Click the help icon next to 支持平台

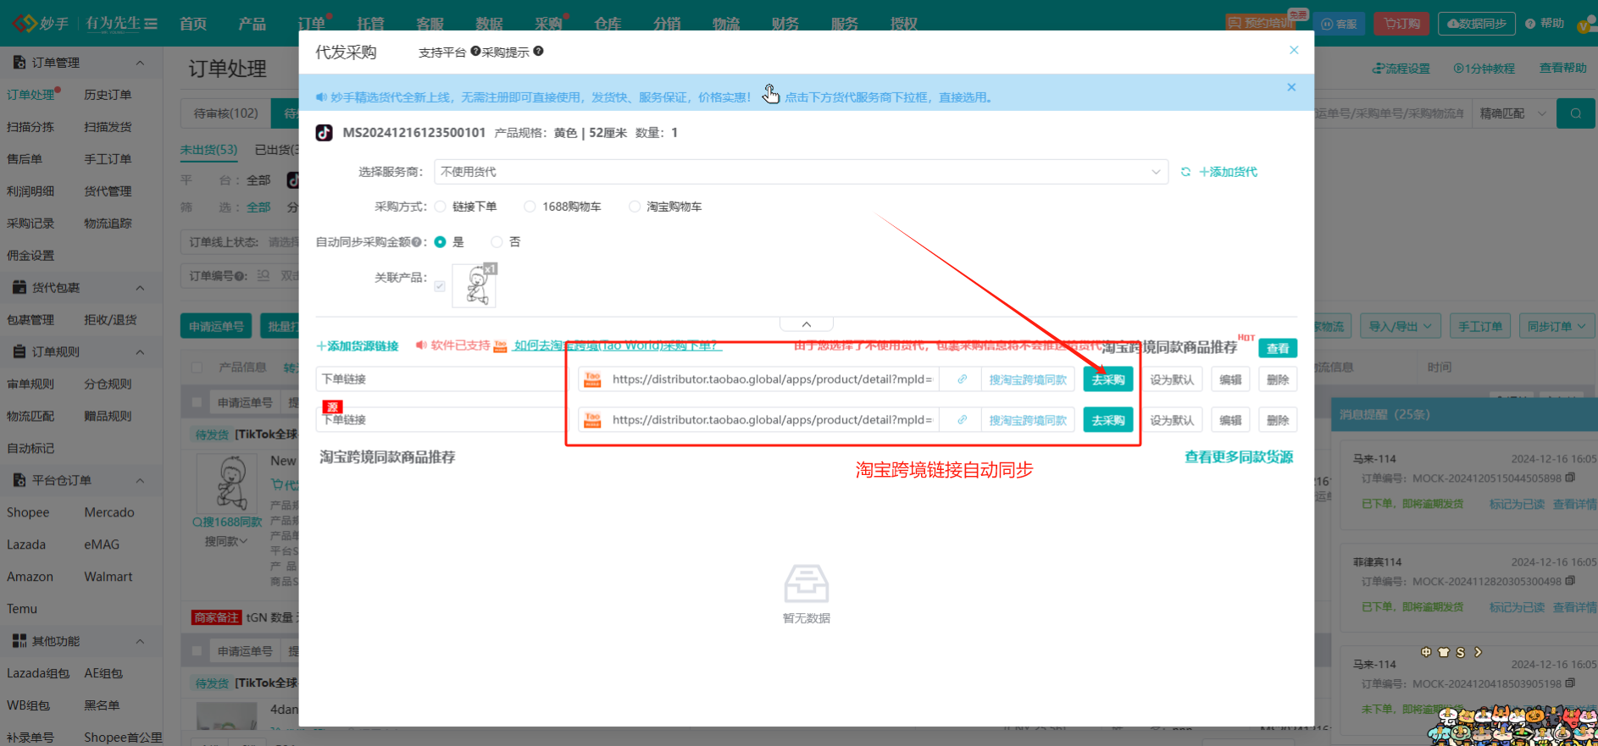[x=475, y=52]
